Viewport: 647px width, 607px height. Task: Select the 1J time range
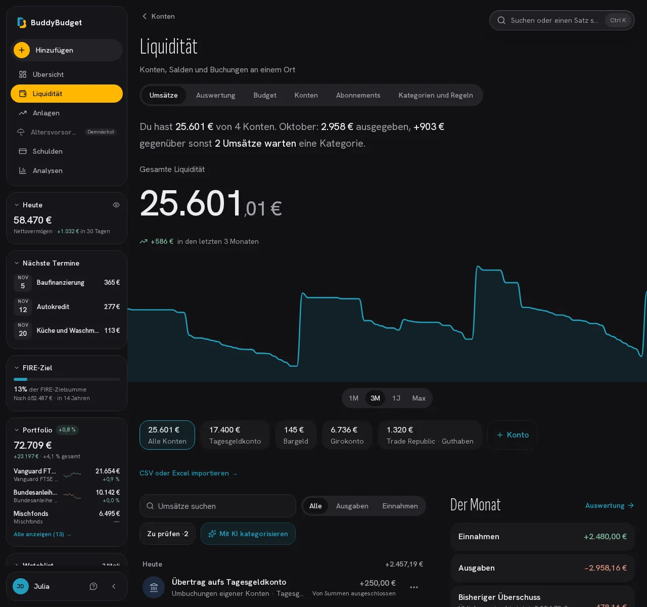[x=396, y=398]
